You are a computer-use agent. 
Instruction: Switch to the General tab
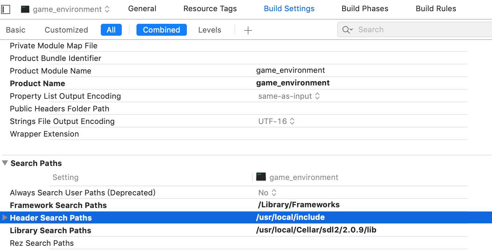pyautogui.click(x=142, y=9)
